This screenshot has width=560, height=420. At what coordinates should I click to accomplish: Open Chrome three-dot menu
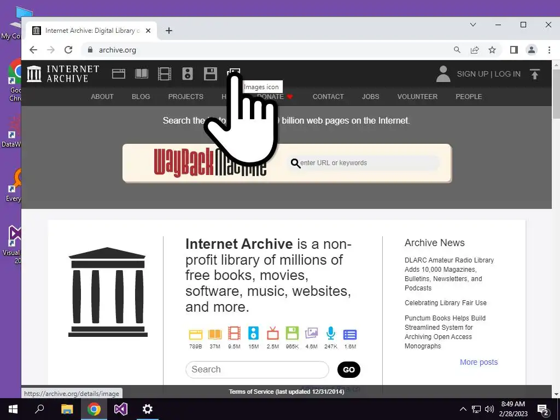point(549,50)
